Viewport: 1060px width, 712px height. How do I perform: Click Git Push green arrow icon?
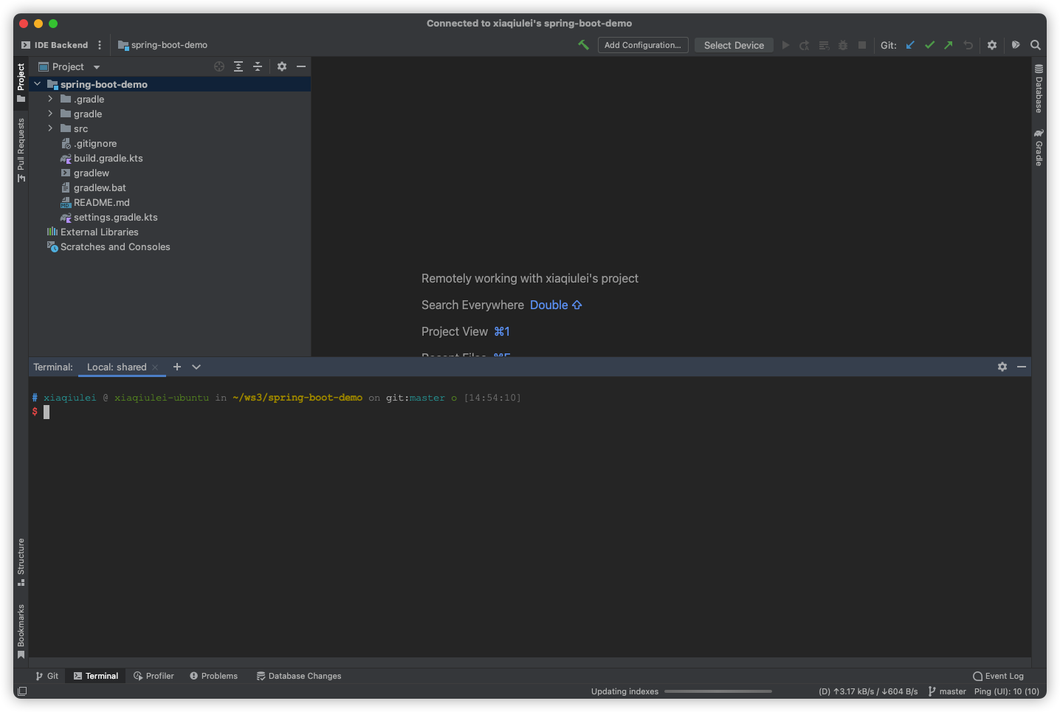click(x=949, y=45)
